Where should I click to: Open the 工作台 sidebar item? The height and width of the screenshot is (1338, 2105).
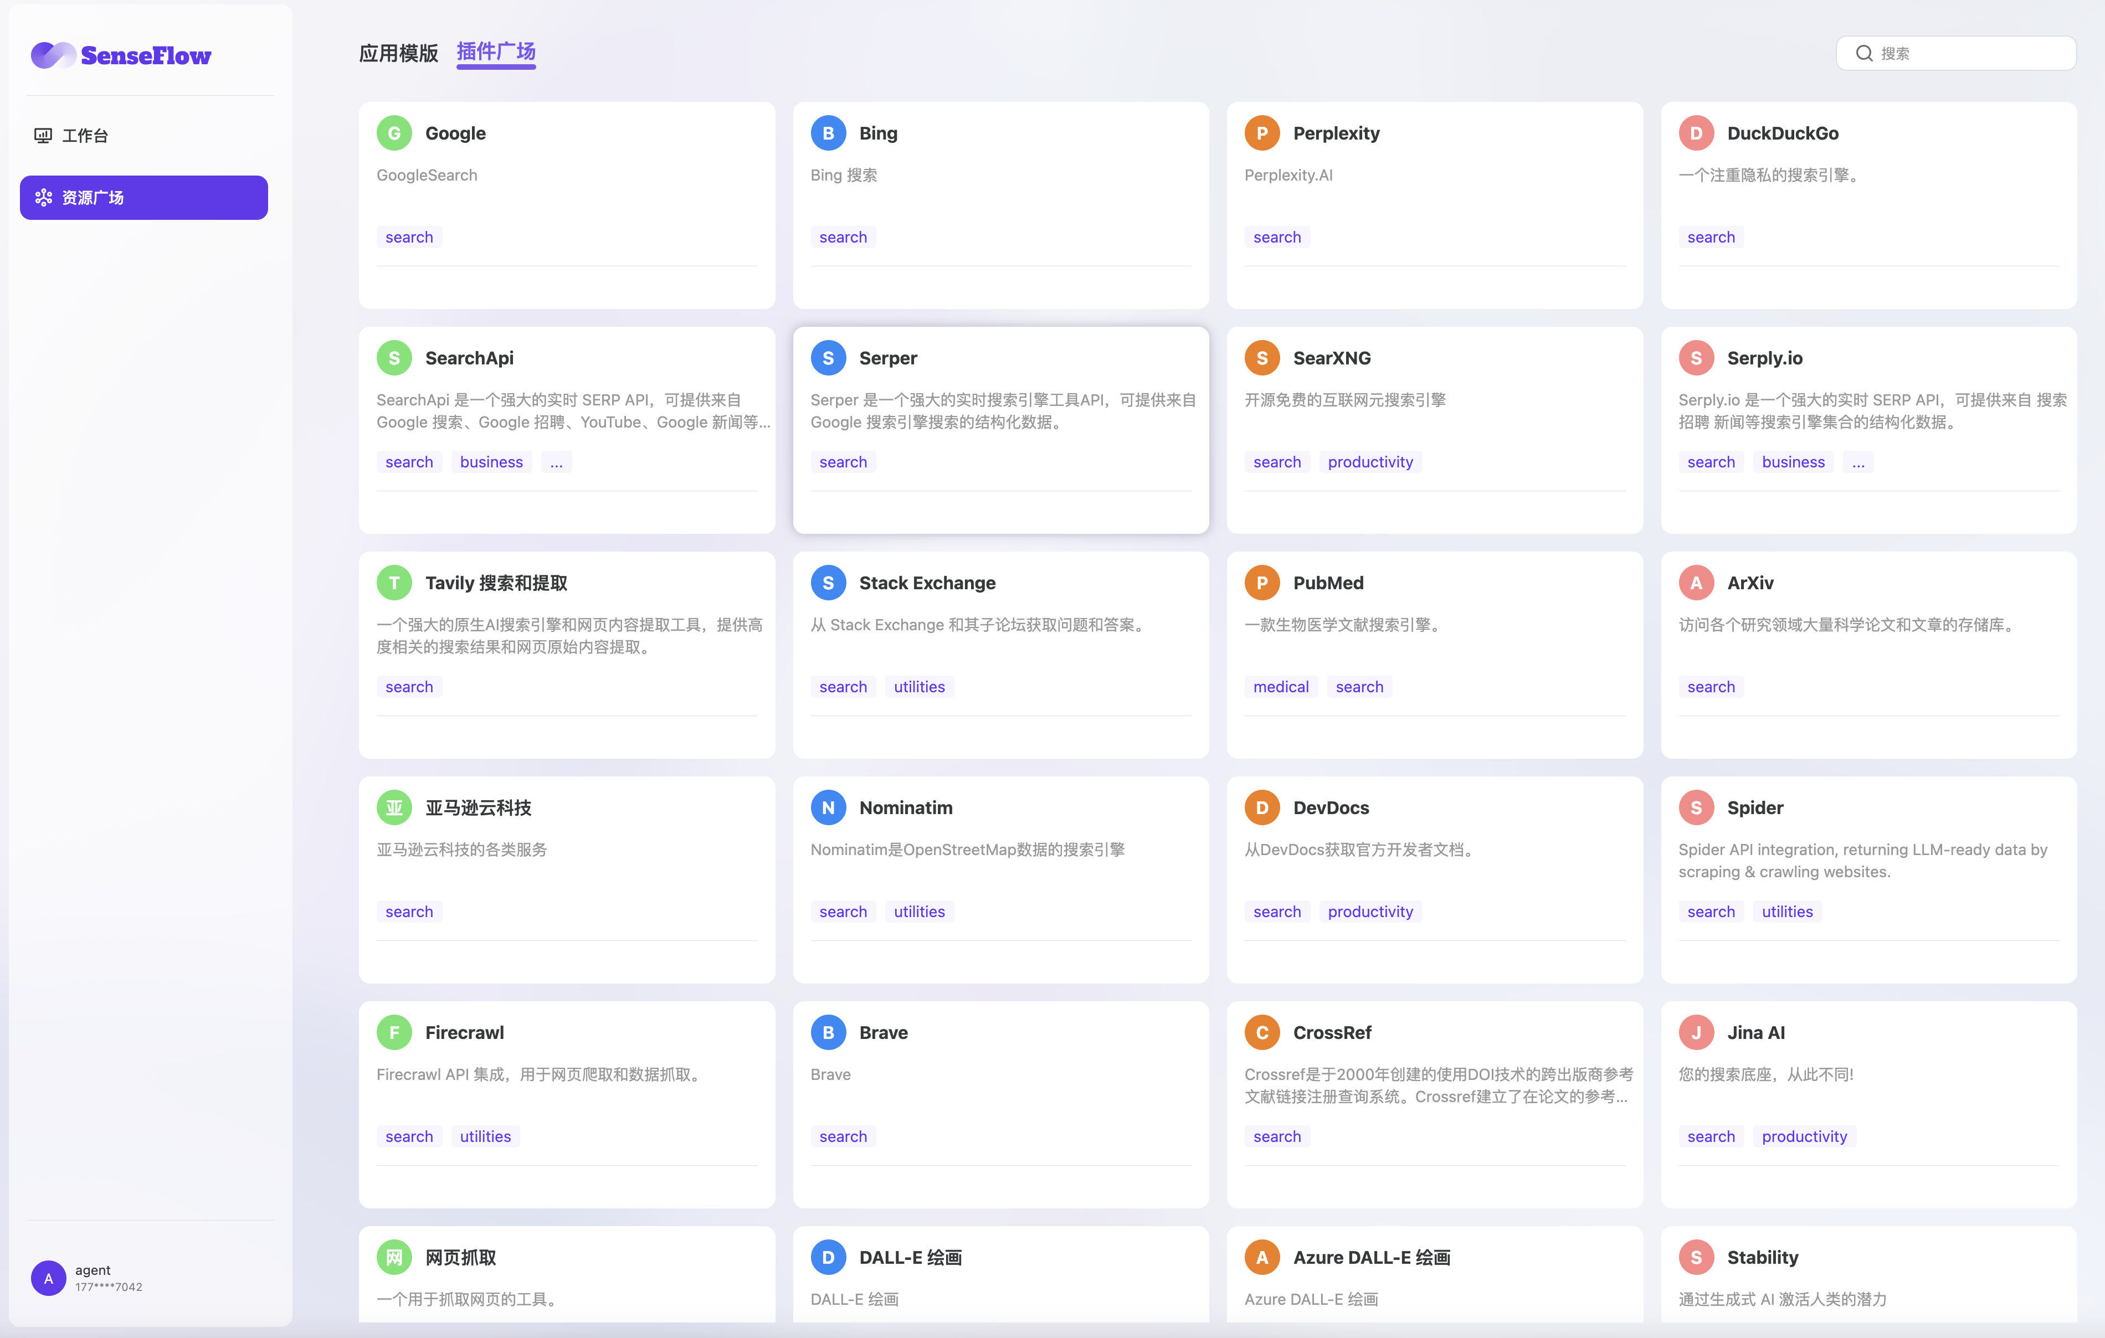[144, 136]
